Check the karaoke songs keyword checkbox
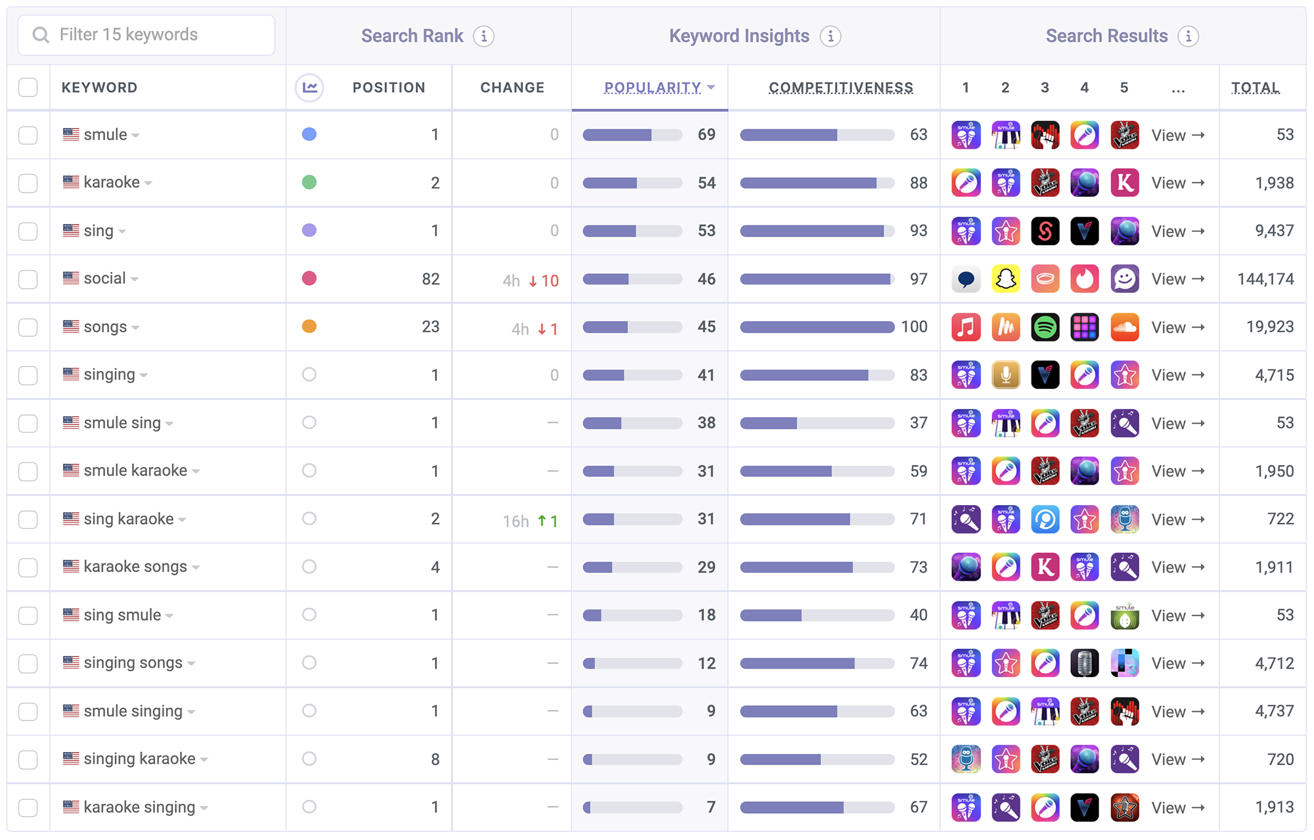This screenshot has height=840, width=1314. tap(28, 567)
